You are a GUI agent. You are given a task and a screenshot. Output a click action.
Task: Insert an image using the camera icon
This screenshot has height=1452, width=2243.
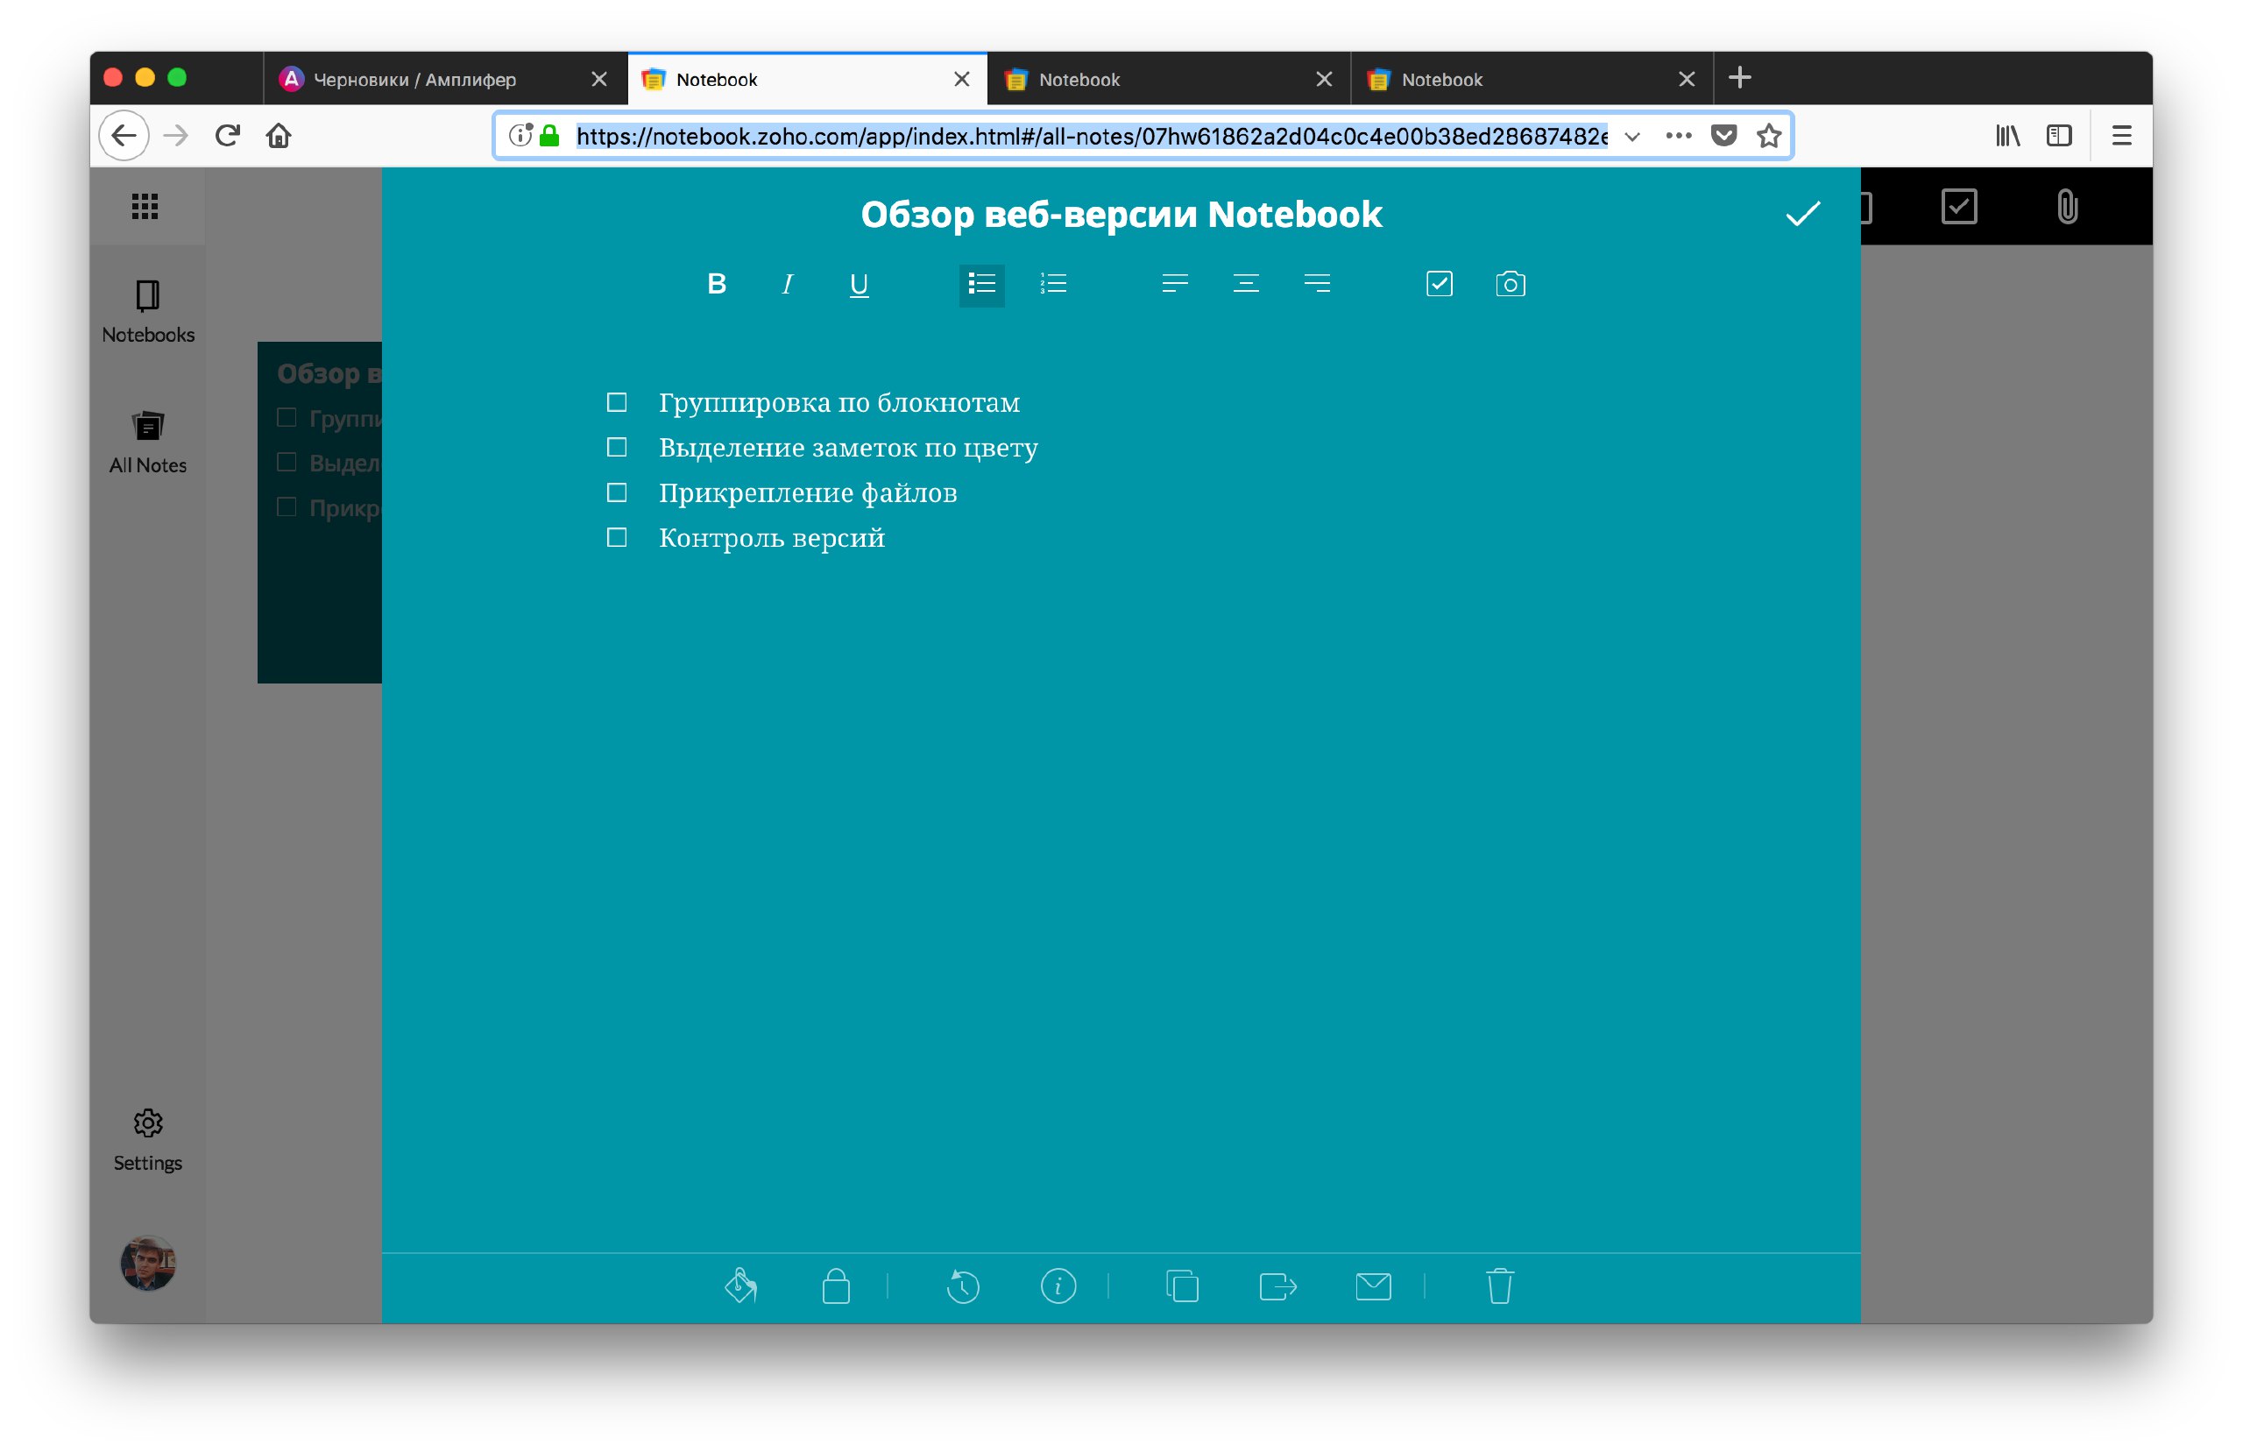coord(1510,284)
